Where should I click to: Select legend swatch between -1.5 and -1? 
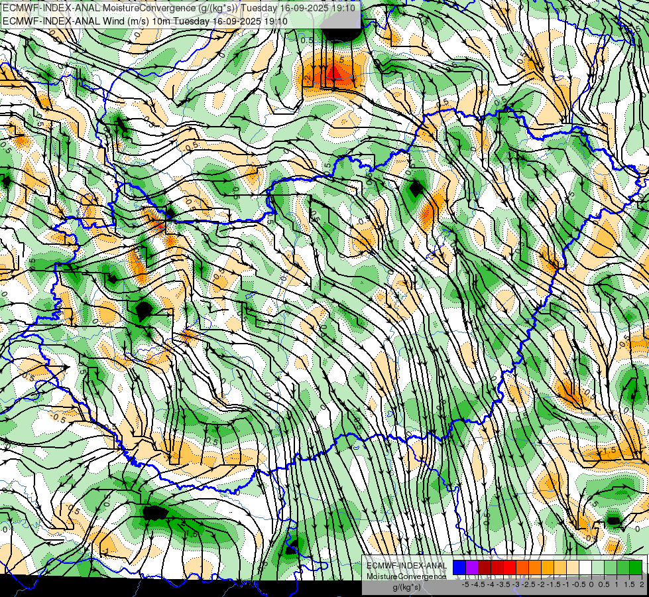(x=560, y=568)
